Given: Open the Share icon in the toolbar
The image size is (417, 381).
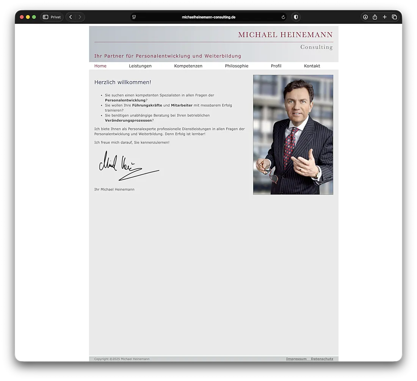Looking at the screenshot, I should point(375,17).
